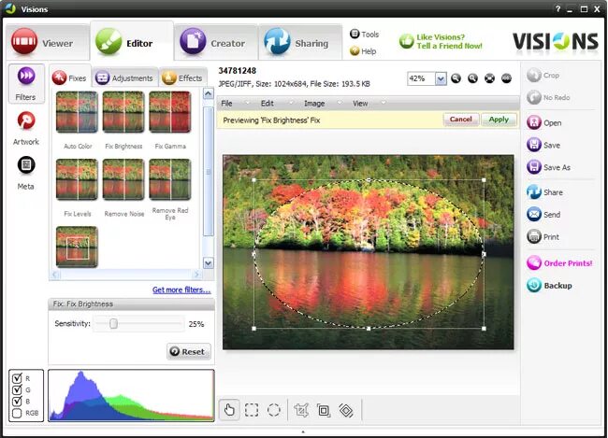Click the Sensitivity slider handle
This screenshot has height=438, width=608.
point(113,324)
